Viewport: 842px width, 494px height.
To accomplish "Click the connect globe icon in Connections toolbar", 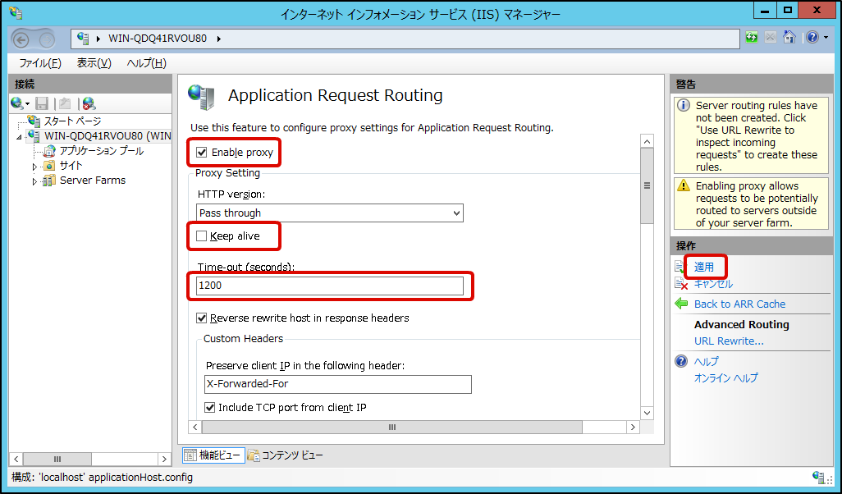I will (16, 103).
